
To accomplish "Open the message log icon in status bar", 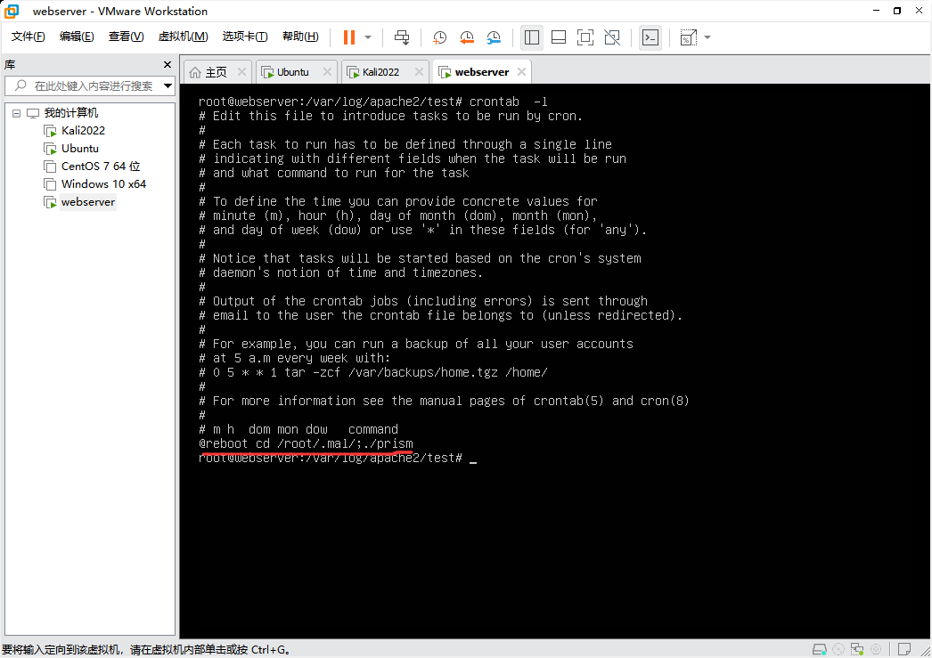I will 904,649.
